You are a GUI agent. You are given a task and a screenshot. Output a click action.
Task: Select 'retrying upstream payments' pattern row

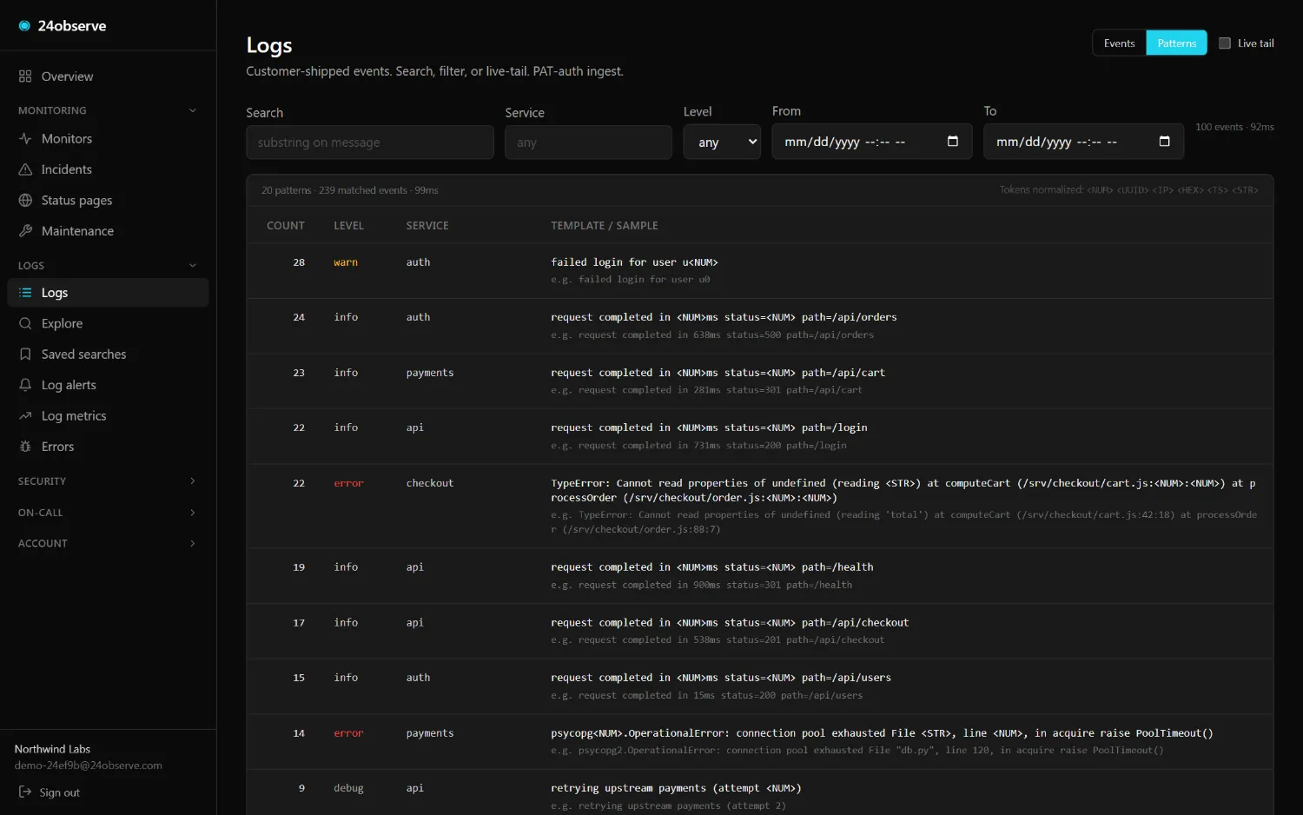pyautogui.click(x=760, y=792)
